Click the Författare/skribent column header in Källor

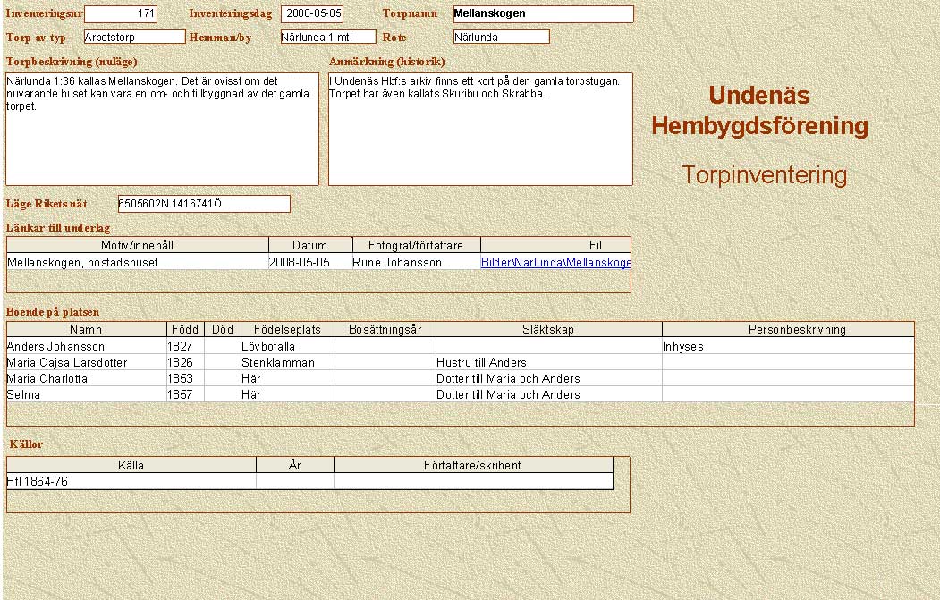click(x=472, y=466)
